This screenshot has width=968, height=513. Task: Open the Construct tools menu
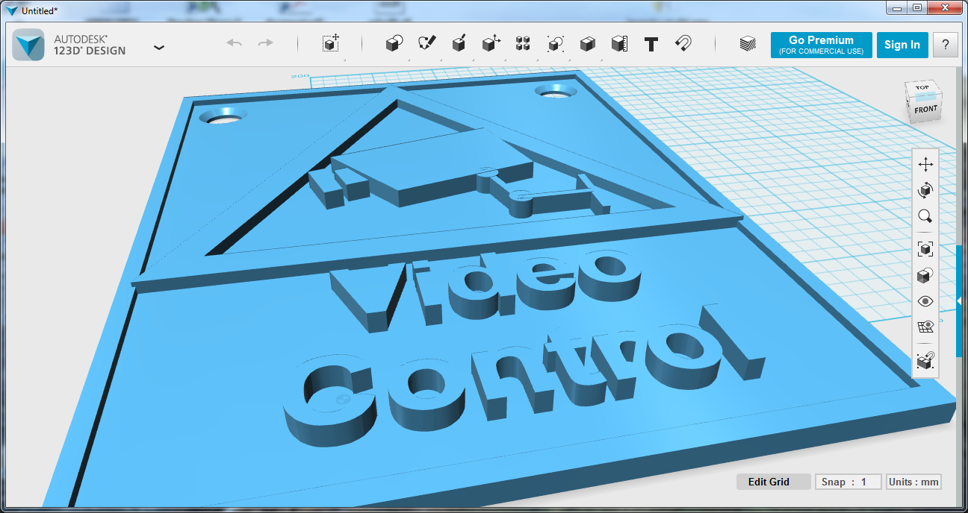(x=459, y=44)
